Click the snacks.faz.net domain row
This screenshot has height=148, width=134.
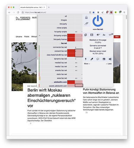click(x=61, y=70)
